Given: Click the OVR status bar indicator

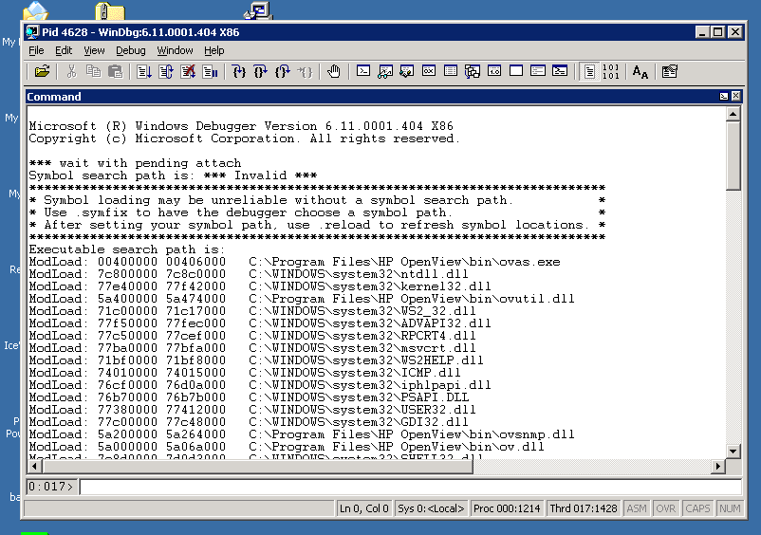Looking at the screenshot, I should 665,508.
